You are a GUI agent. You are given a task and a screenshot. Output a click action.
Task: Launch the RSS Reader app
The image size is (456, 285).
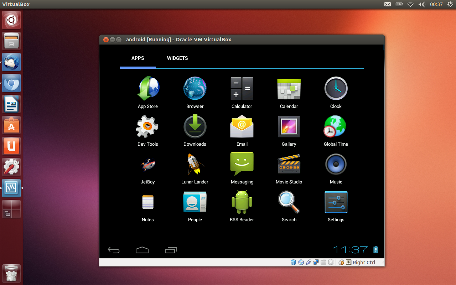click(242, 206)
